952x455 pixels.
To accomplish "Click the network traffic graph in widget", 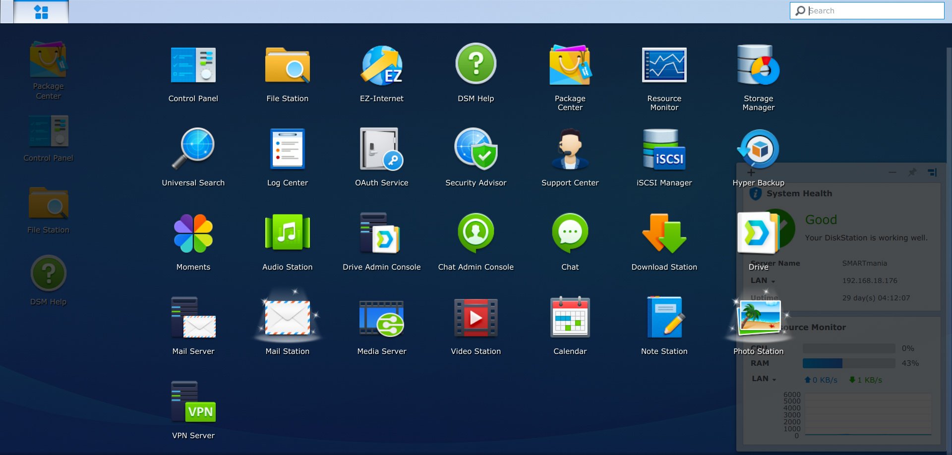I will pyautogui.click(x=868, y=415).
